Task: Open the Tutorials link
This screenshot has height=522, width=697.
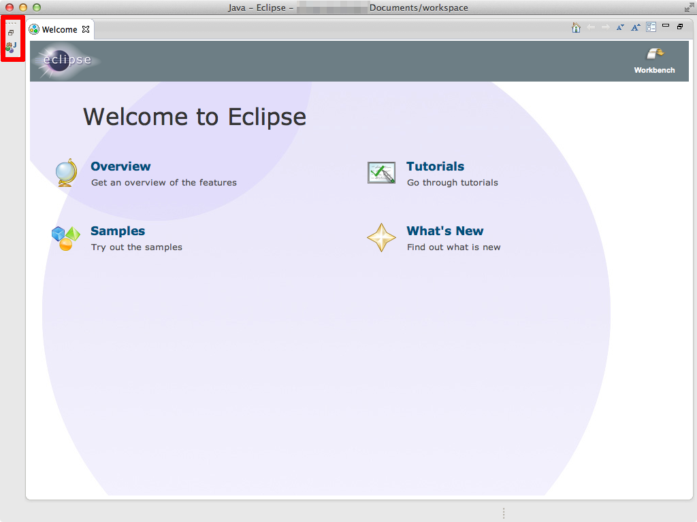Action: (435, 167)
